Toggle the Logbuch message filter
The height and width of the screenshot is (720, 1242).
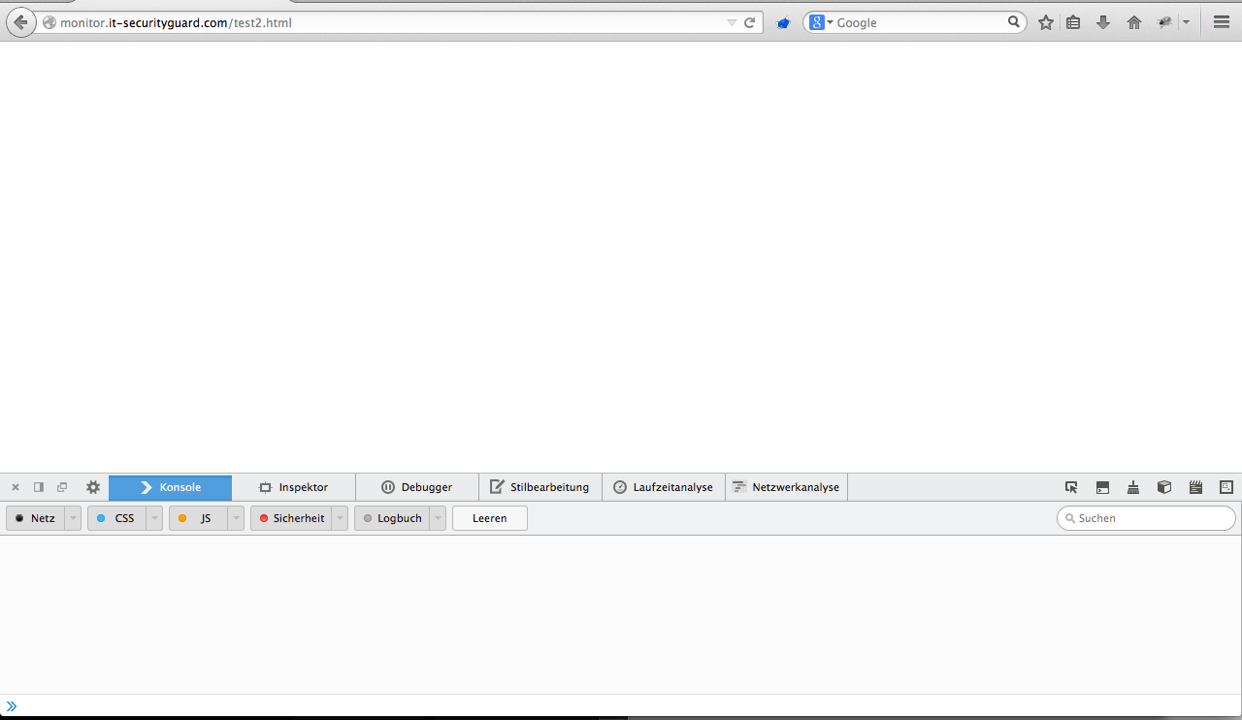(x=392, y=518)
